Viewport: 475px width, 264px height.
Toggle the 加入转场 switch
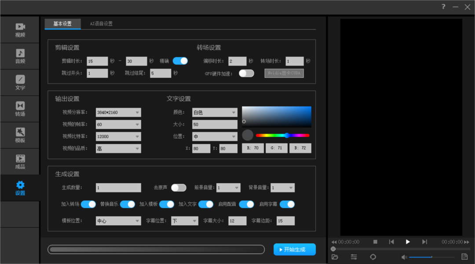(x=88, y=204)
